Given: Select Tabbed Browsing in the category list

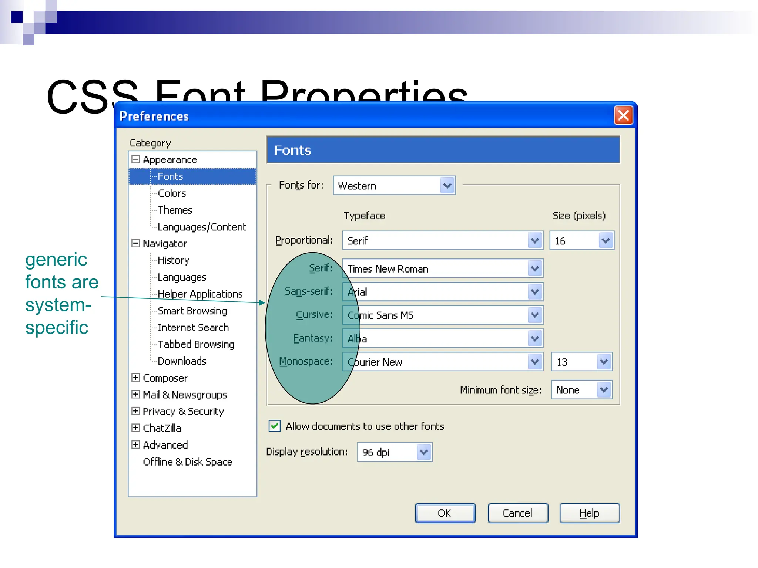Looking at the screenshot, I should point(196,344).
